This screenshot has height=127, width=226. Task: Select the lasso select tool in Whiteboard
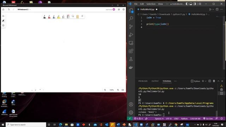click(x=73, y=16)
